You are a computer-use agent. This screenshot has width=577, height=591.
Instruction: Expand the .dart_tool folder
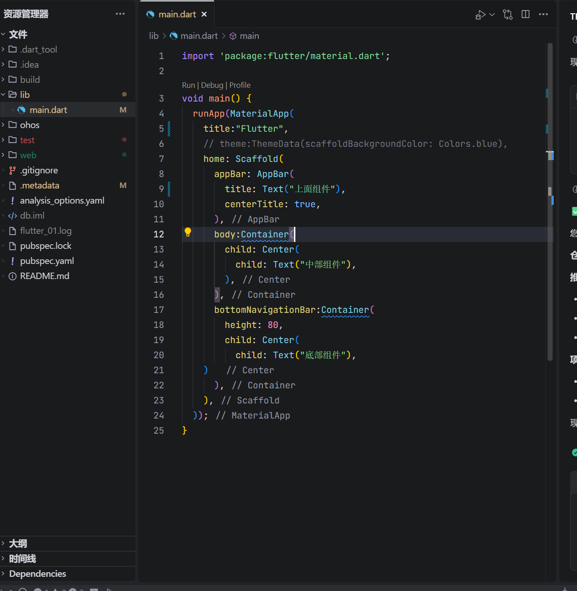pyautogui.click(x=68, y=49)
